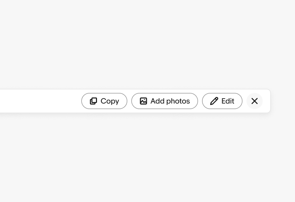
Task: Click the pencil icon
Action: click(214, 101)
